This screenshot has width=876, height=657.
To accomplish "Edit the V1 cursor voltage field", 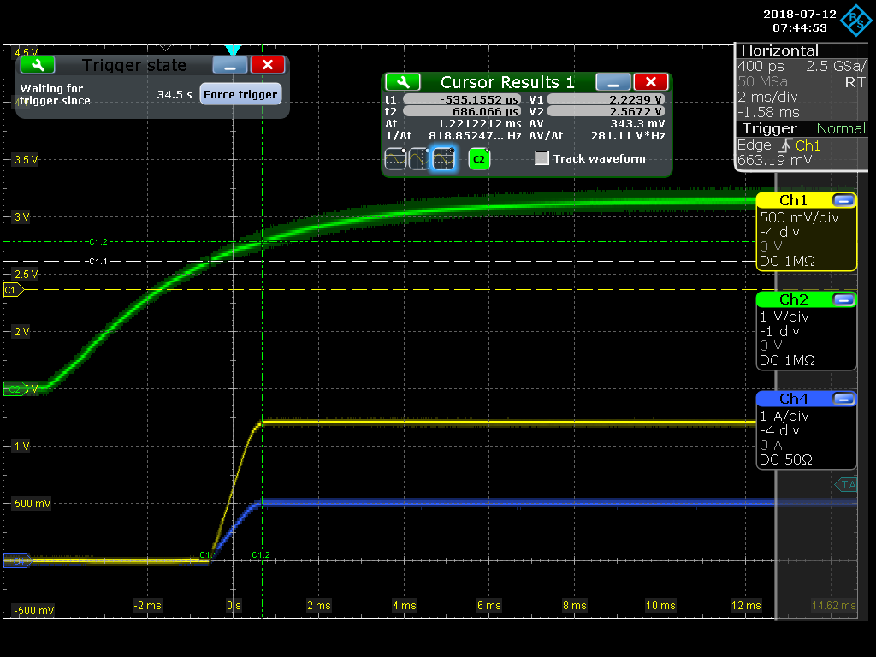I will pos(607,99).
